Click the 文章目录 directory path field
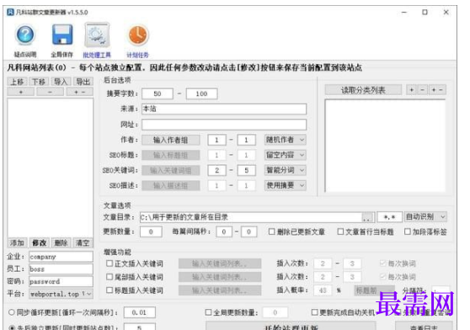Viewport: 470px width, 330px height. [251, 217]
